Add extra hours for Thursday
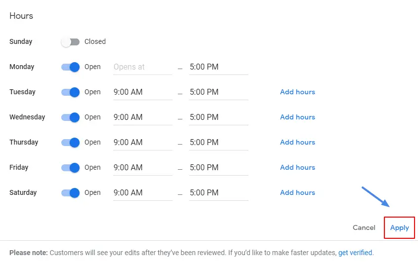 coord(297,143)
